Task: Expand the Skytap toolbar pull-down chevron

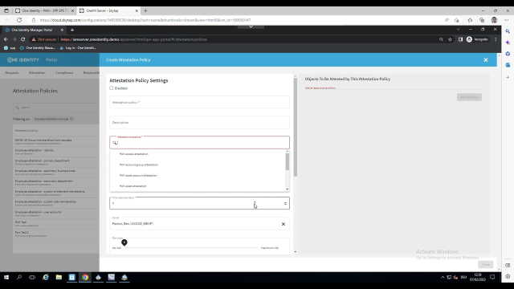Action: [x=251, y=26]
